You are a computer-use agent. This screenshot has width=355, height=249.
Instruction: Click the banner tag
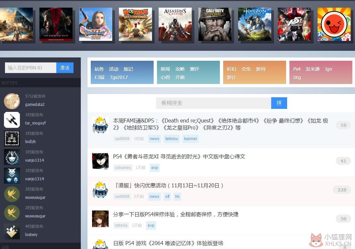pyautogui.click(x=191, y=139)
